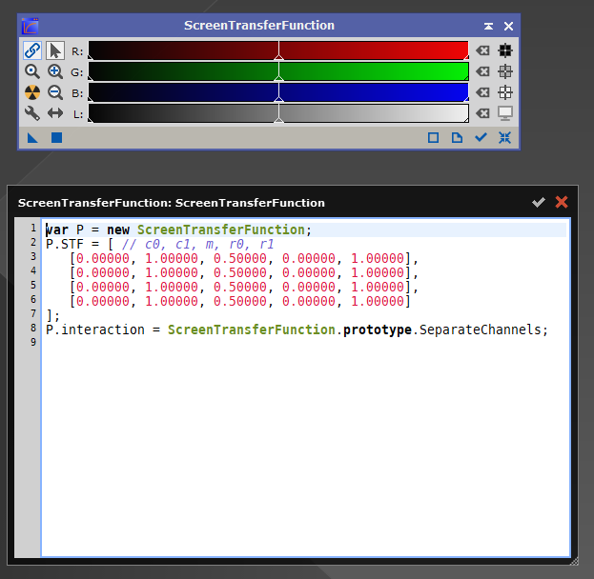The image size is (594, 579).
Task: Click the Apply blue square button
Action: tap(56, 138)
